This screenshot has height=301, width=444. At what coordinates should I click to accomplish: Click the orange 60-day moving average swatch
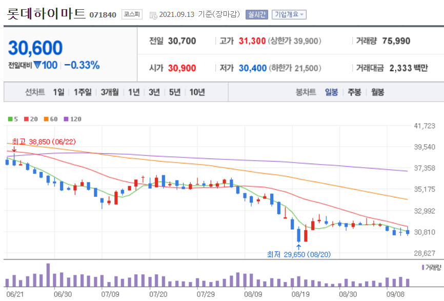(x=46, y=119)
